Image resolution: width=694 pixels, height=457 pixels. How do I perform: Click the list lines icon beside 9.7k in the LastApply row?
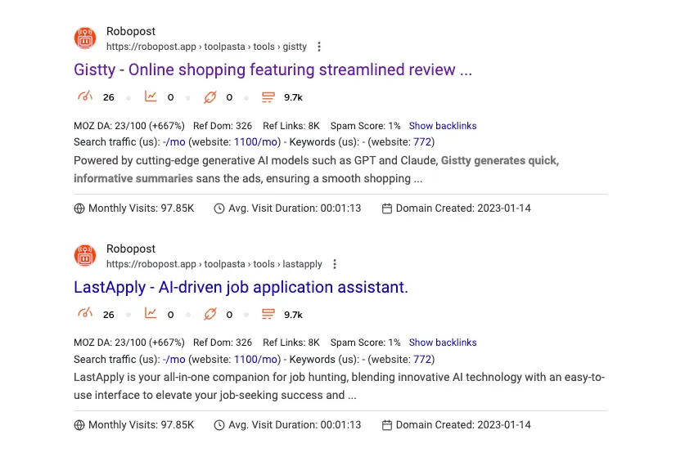268,315
